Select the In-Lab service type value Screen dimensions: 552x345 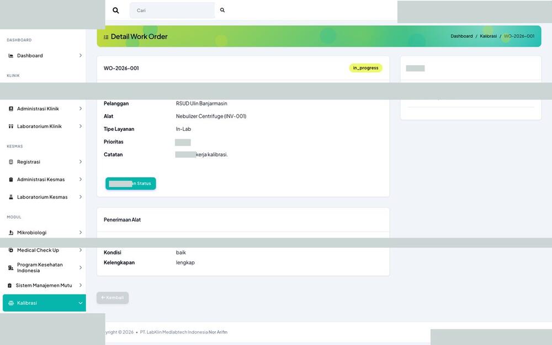click(183, 129)
